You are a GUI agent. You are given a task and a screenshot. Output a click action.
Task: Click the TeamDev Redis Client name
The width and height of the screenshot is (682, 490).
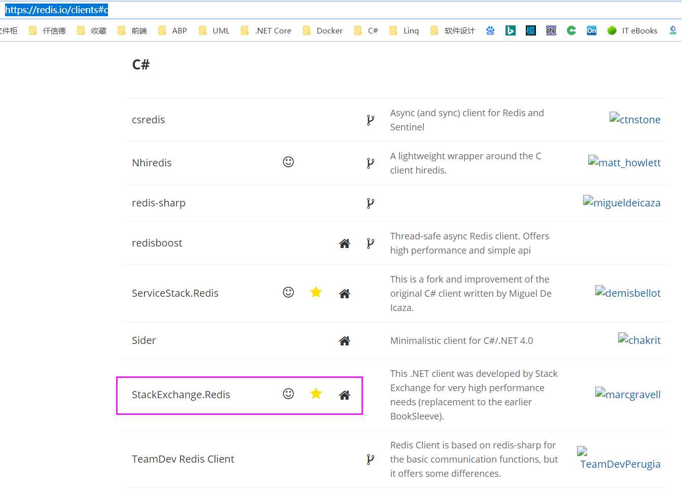[x=183, y=459]
